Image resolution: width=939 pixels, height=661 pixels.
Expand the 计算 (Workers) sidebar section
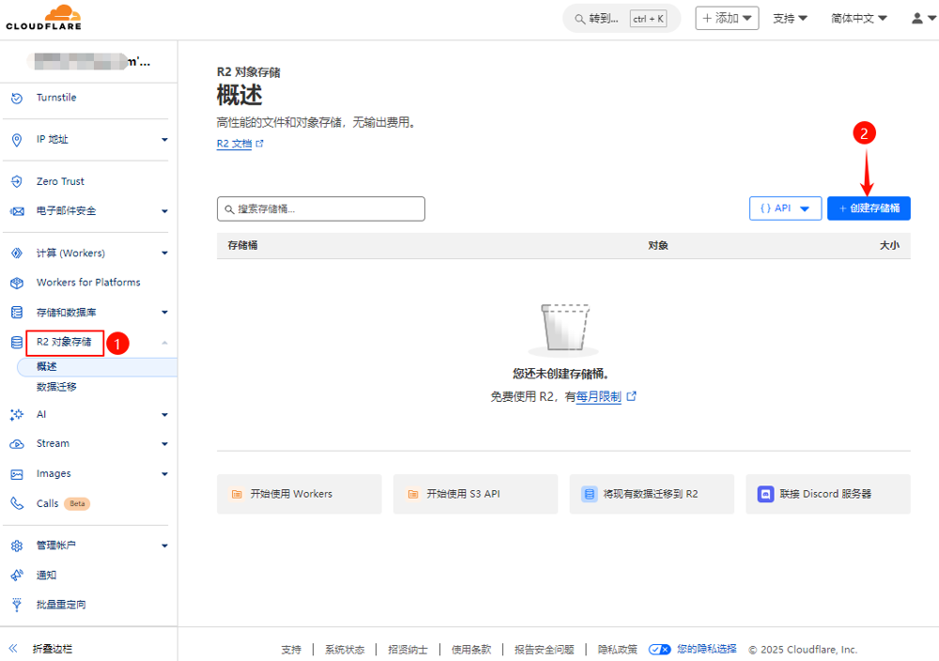164,253
